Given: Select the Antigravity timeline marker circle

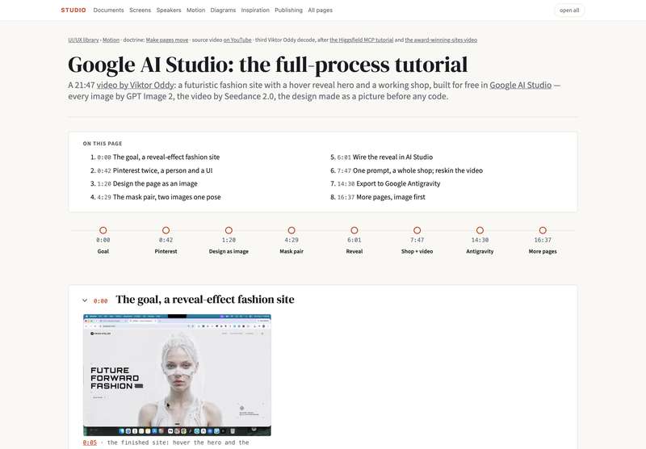Looking at the screenshot, I should (480, 230).
